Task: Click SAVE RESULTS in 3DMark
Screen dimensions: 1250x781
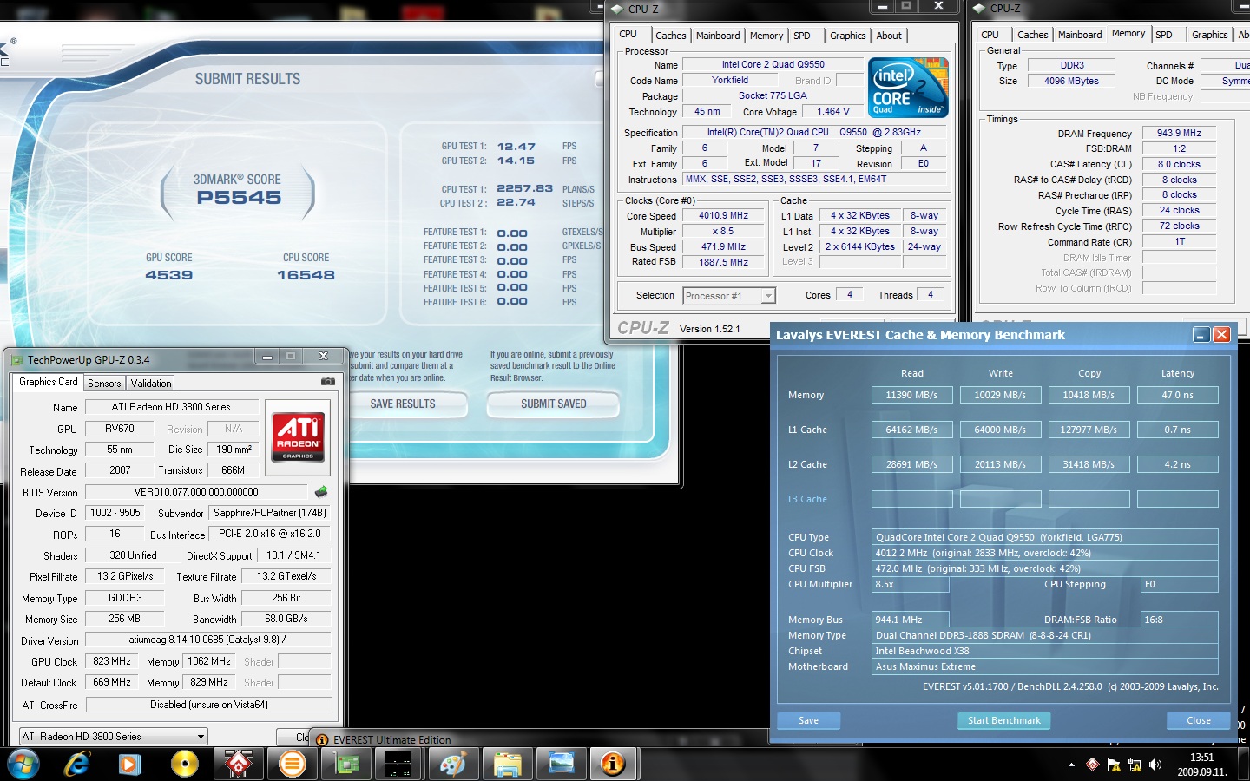Action: [403, 404]
